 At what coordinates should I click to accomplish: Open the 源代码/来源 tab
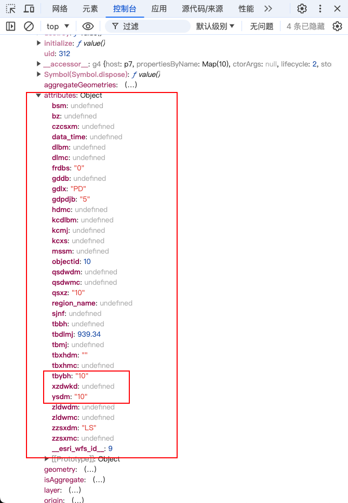coord(203,9)
